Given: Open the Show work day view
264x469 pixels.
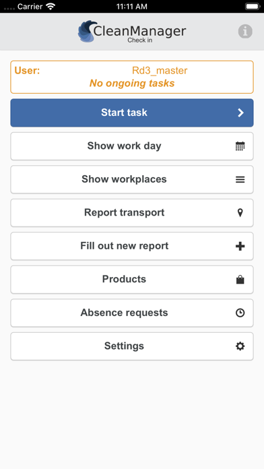Looking at the screenshot, I should (132, 146).
